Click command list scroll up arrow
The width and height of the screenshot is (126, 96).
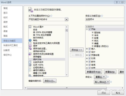[x=67, y=27]
